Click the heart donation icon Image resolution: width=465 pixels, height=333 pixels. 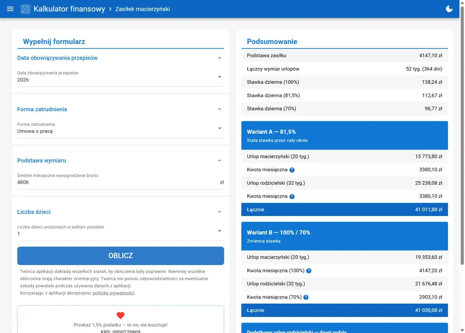tap(120, 315)
